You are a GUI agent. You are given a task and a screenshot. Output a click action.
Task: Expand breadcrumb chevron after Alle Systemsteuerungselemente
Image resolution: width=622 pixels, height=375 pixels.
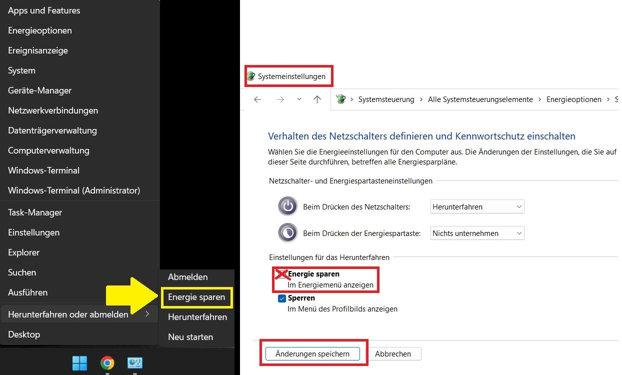click(x=540, y=99)
